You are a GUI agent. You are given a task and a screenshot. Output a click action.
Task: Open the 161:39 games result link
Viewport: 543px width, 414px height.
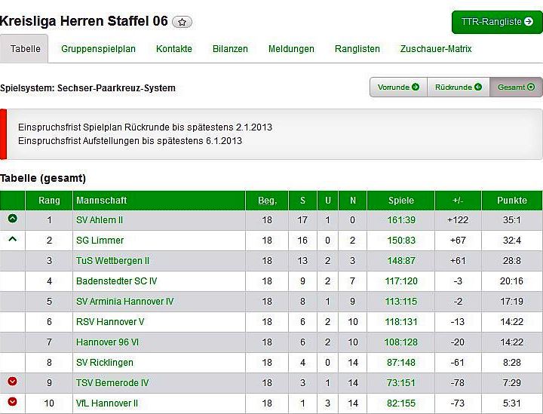pos(401,220)
